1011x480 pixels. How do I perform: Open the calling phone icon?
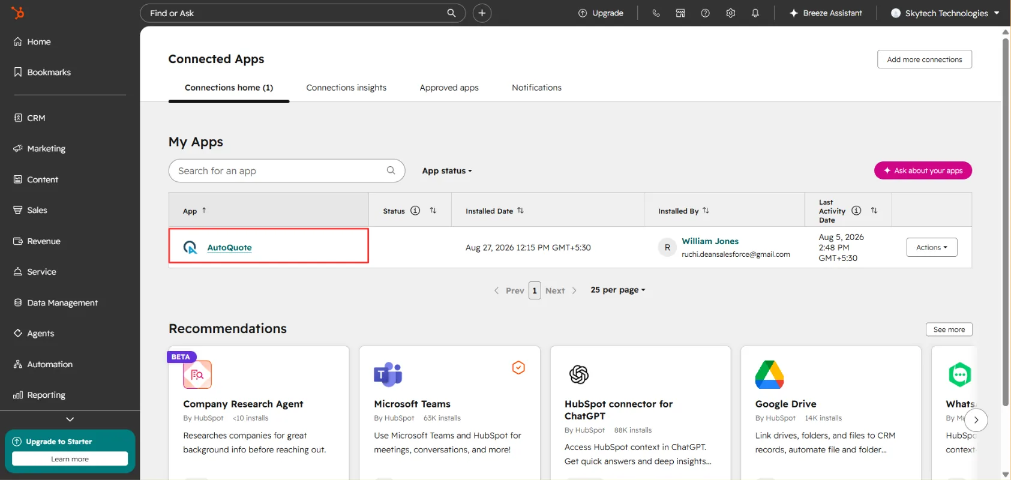[x=656, y=13]
